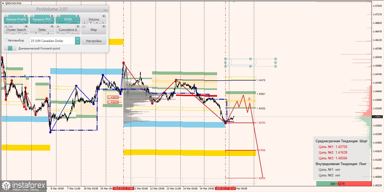The height and width of the screenshot is (192, 384).
Task: Switch the Динамический Forward-point toggle
Action: (x=10, y=48)
